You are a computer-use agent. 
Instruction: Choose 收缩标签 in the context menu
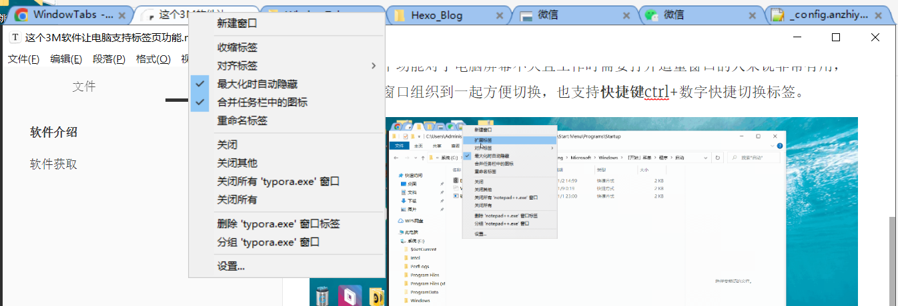pos(288,47)
